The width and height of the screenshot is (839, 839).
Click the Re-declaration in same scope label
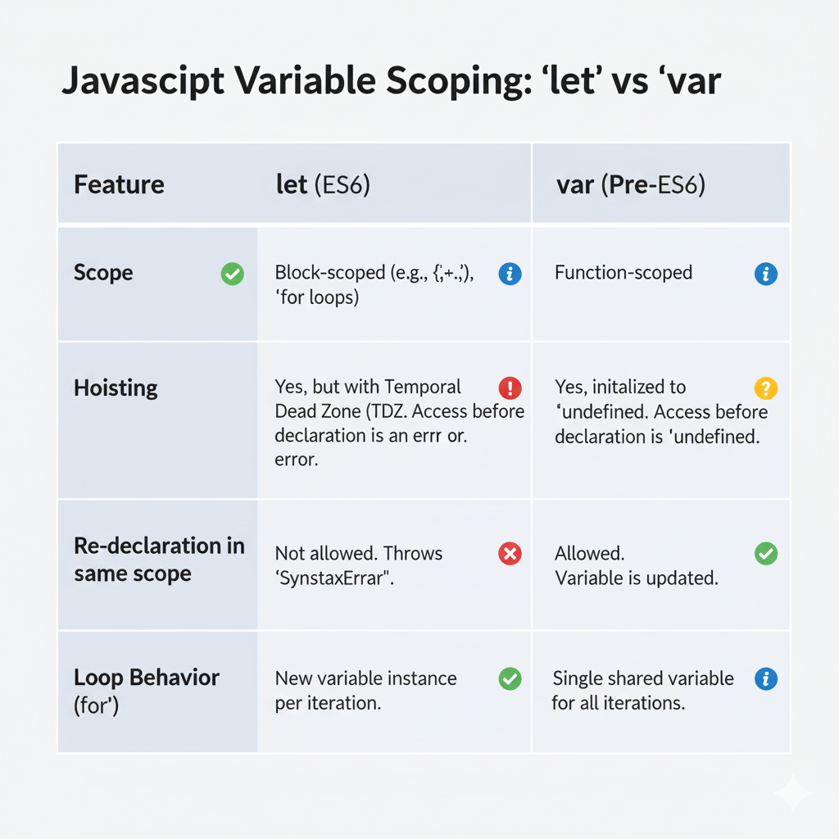(159, 560)
